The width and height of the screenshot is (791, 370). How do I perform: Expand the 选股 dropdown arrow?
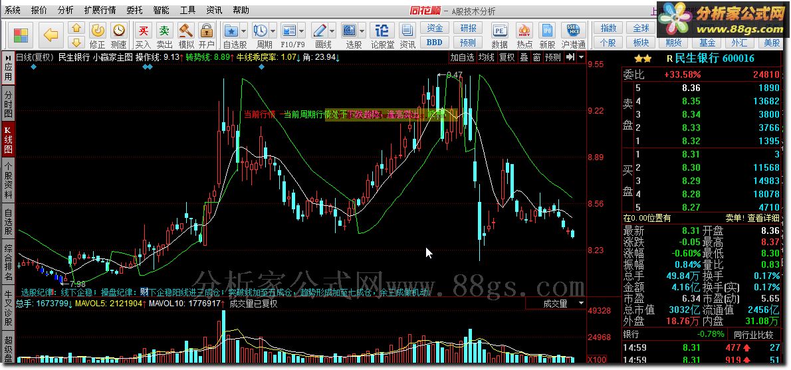362,31
